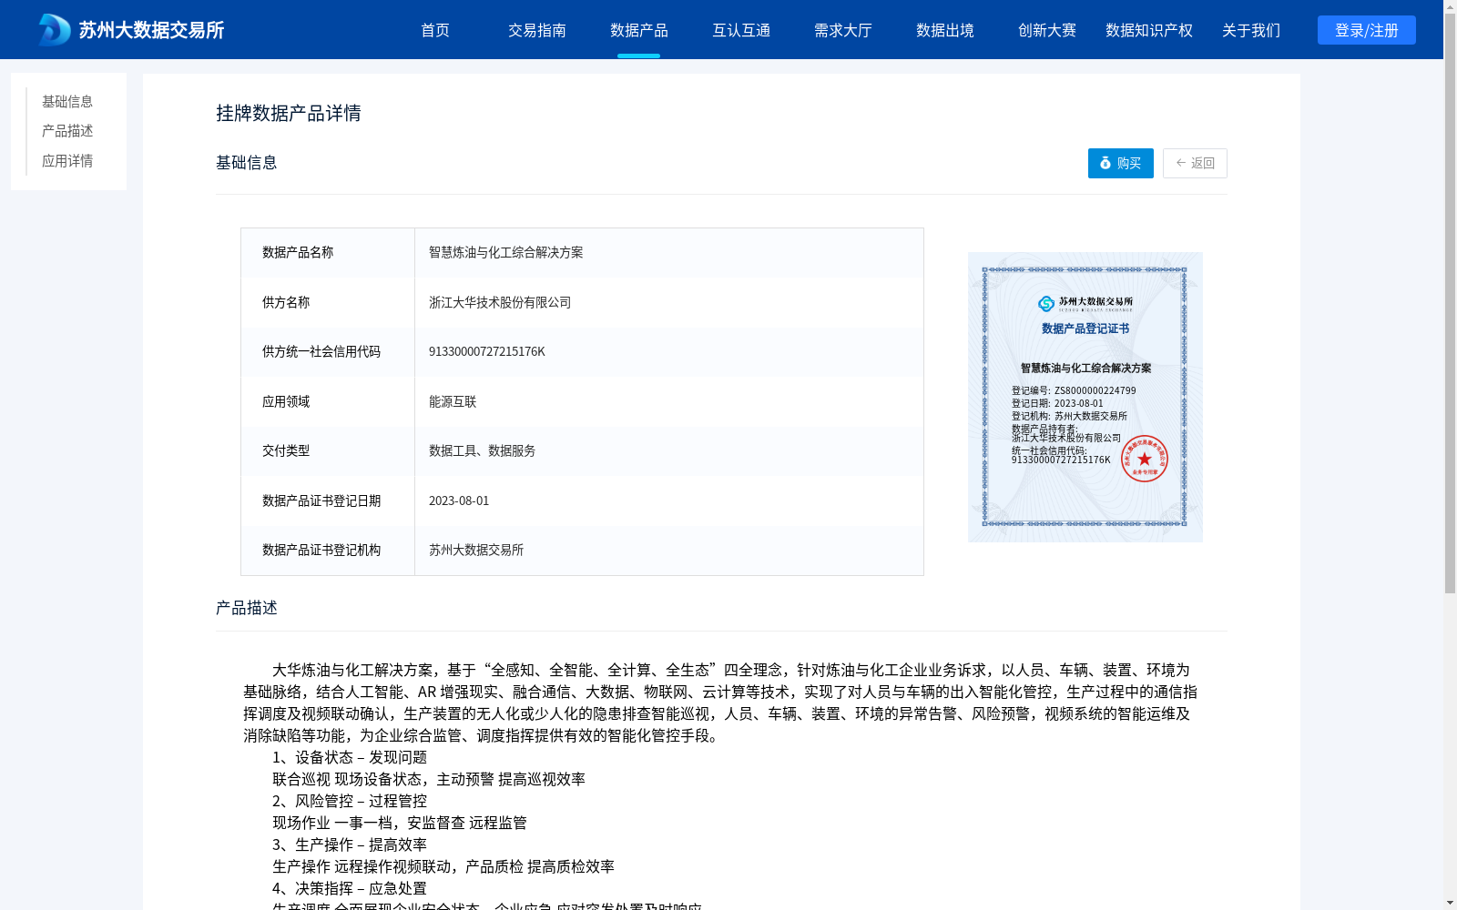Screen dimensions: 1457x910
Task: Open the 互认互通 navigation item
Action: coord(741,30)
